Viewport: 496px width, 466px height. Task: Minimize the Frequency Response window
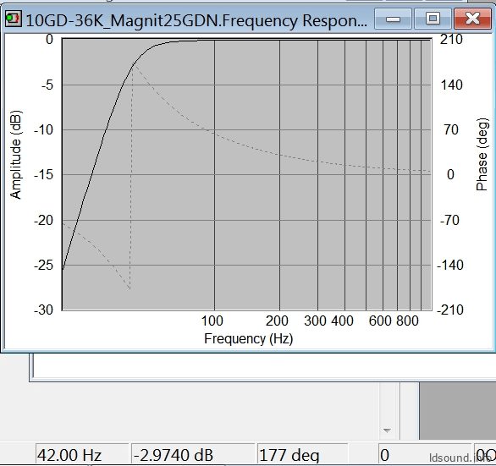[393, 19]
